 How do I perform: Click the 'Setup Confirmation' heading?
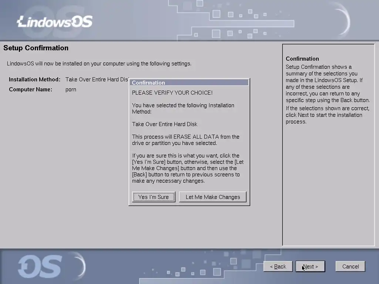pyautogui.click(x=36, y=48)
